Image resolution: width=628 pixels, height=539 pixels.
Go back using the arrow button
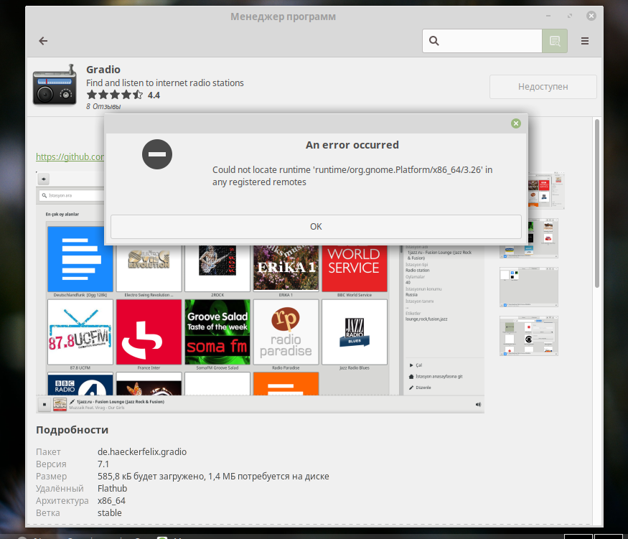coord(43,41)
